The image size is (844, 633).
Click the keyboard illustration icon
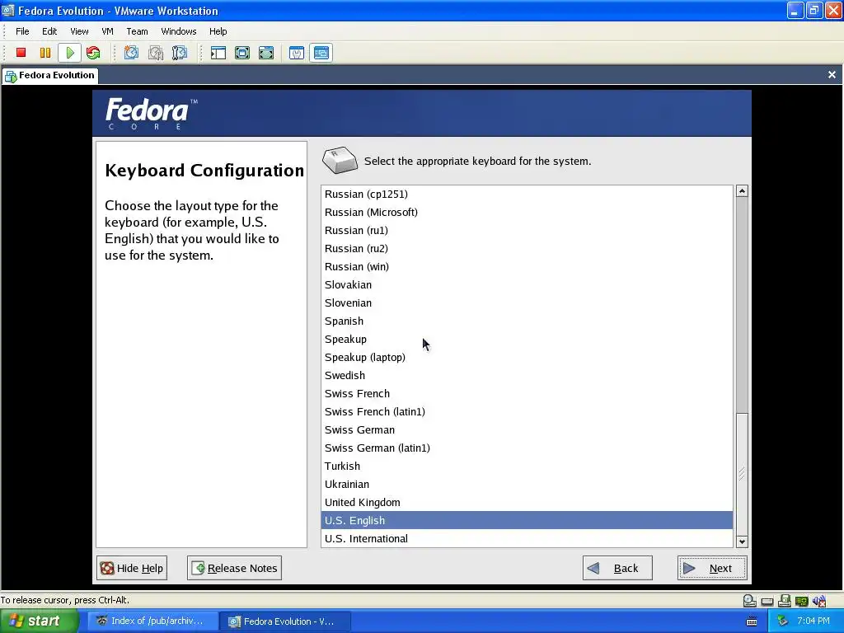[x=340, y=160]
